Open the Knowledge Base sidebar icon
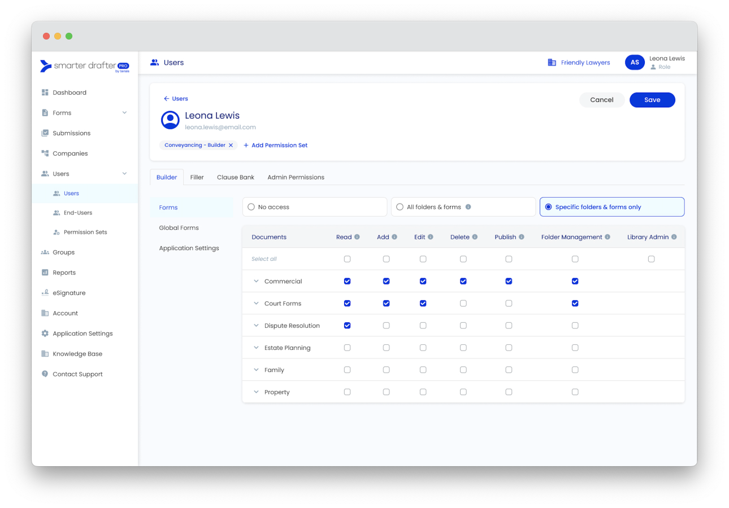This screenshot has height=508, width=729. tap(45, 353)
